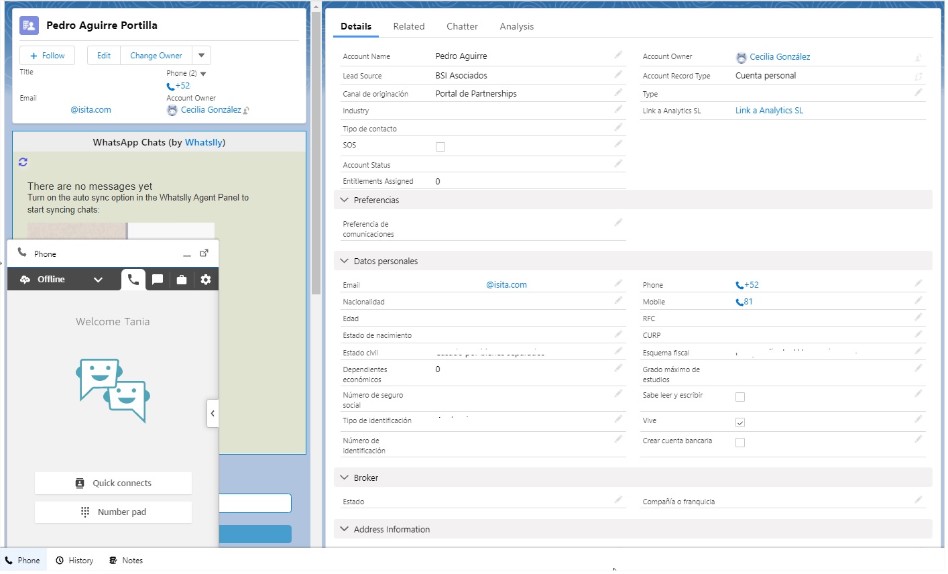Open Quick connects in the softphone

(x=113, y=483)
